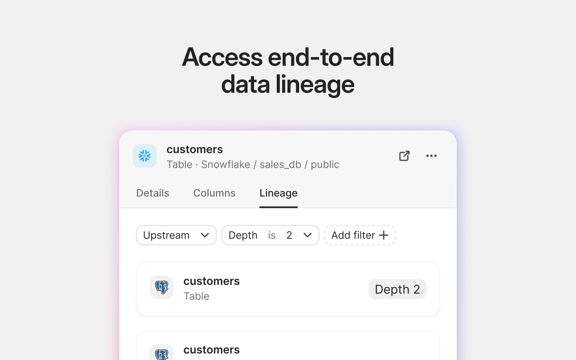This screenshot has height=360, width=576.
Task: Click the Snowflake / sales_db / public path
Action: pyautogui.click(x=270, y=165)
